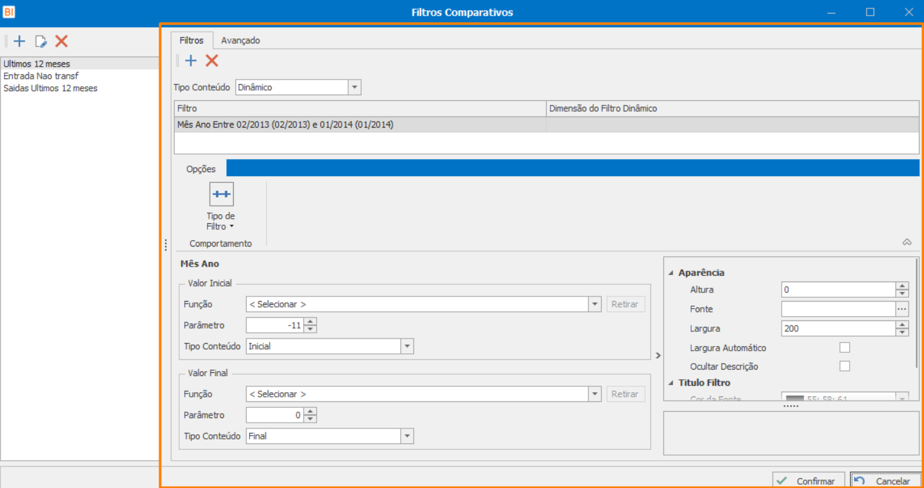The image size is (924, 488).
Task: Tick the Ocultar Descrição checkbox
Action: (x=844, y=366)
